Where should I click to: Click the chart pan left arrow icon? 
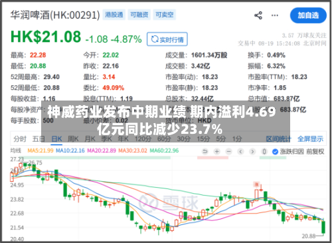click(240, 152)
